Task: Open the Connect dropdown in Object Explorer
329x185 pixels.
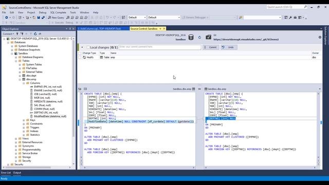Action: (8, 34)
